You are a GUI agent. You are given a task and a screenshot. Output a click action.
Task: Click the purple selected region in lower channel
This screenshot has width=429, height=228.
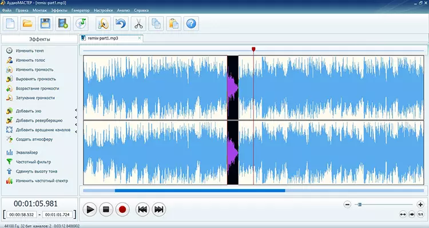(233, 153)
